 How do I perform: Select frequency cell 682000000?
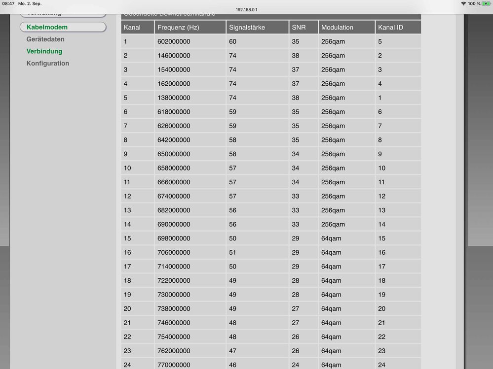tap(190, 210)
